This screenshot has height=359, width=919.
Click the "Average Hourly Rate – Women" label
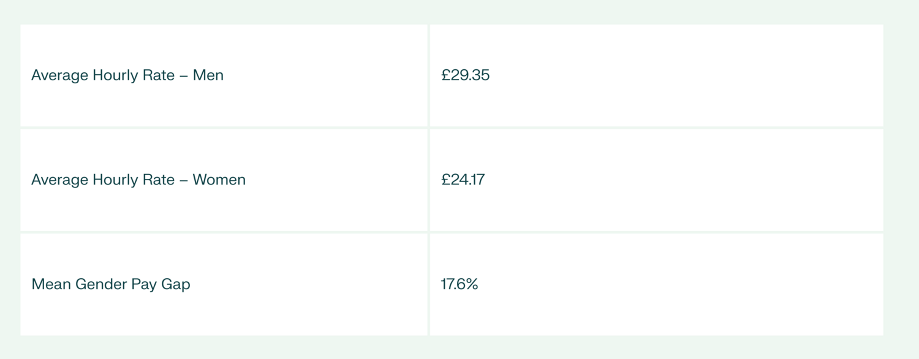(x=138, y=179)
